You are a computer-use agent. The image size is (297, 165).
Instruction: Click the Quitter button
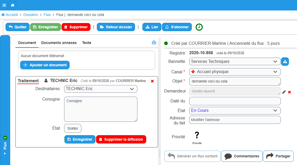tap(18, 27)
